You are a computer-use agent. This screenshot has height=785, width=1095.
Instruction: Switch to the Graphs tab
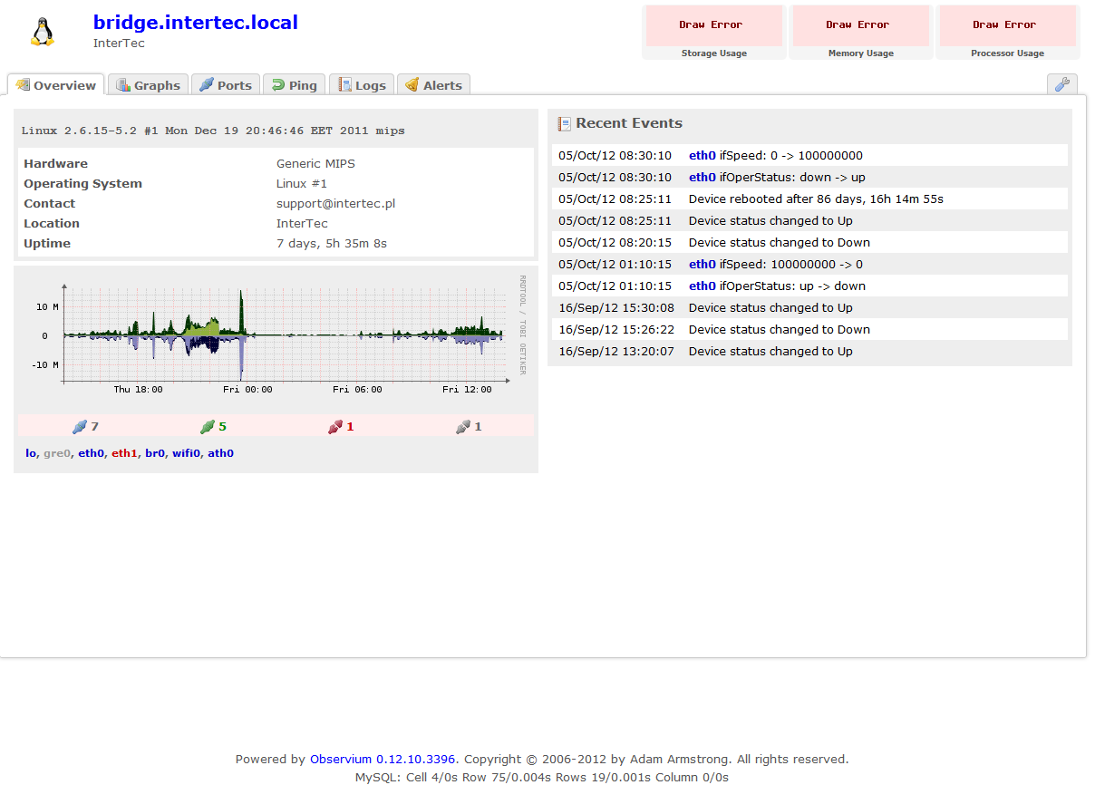(x=149, y=85)
